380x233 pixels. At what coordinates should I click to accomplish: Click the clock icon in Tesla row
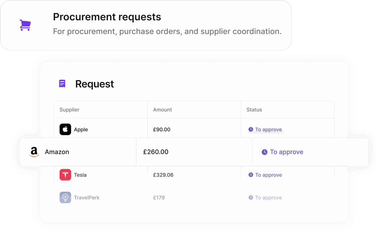point(251,175)
